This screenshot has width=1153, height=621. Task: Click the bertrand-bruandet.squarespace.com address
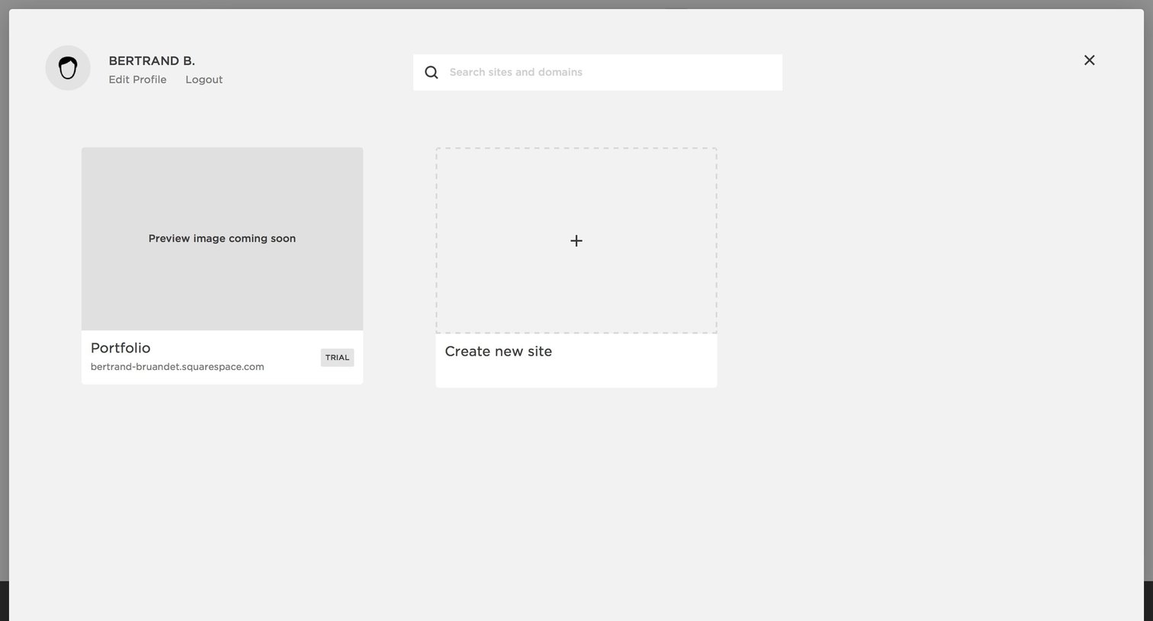[x=177, y=367]
